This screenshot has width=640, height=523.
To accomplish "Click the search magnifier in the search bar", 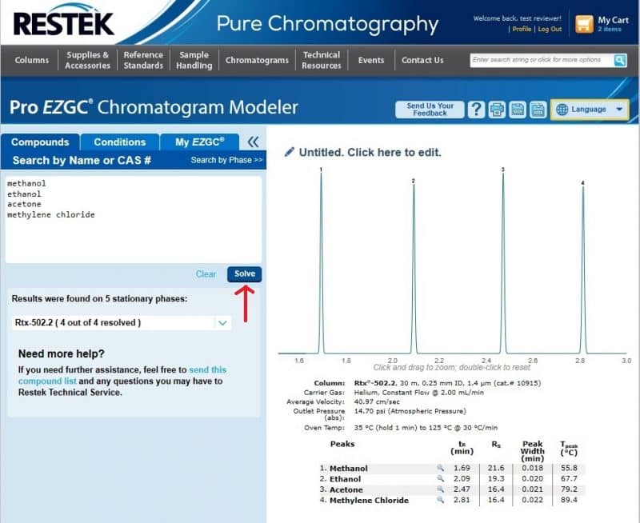I will tap(618, 60).
